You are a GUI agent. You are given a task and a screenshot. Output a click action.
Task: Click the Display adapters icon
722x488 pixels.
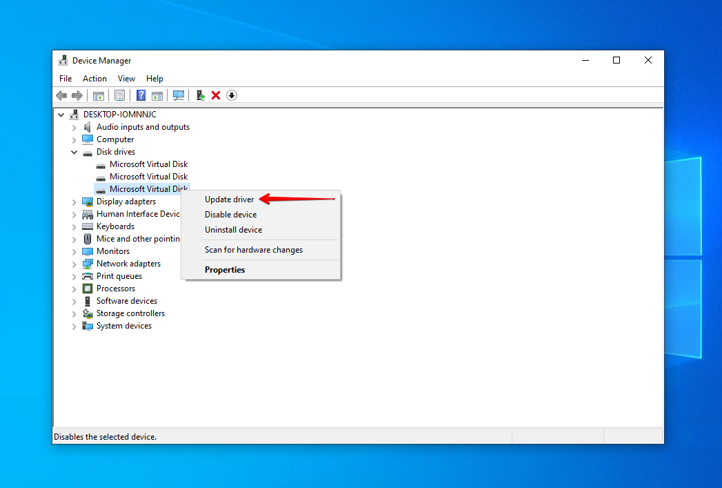point(88,202)
